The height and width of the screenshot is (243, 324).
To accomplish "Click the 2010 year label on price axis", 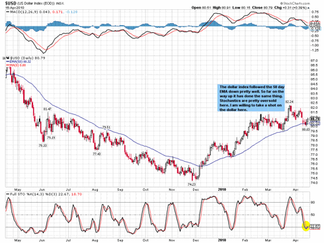I will coord(222,190).
